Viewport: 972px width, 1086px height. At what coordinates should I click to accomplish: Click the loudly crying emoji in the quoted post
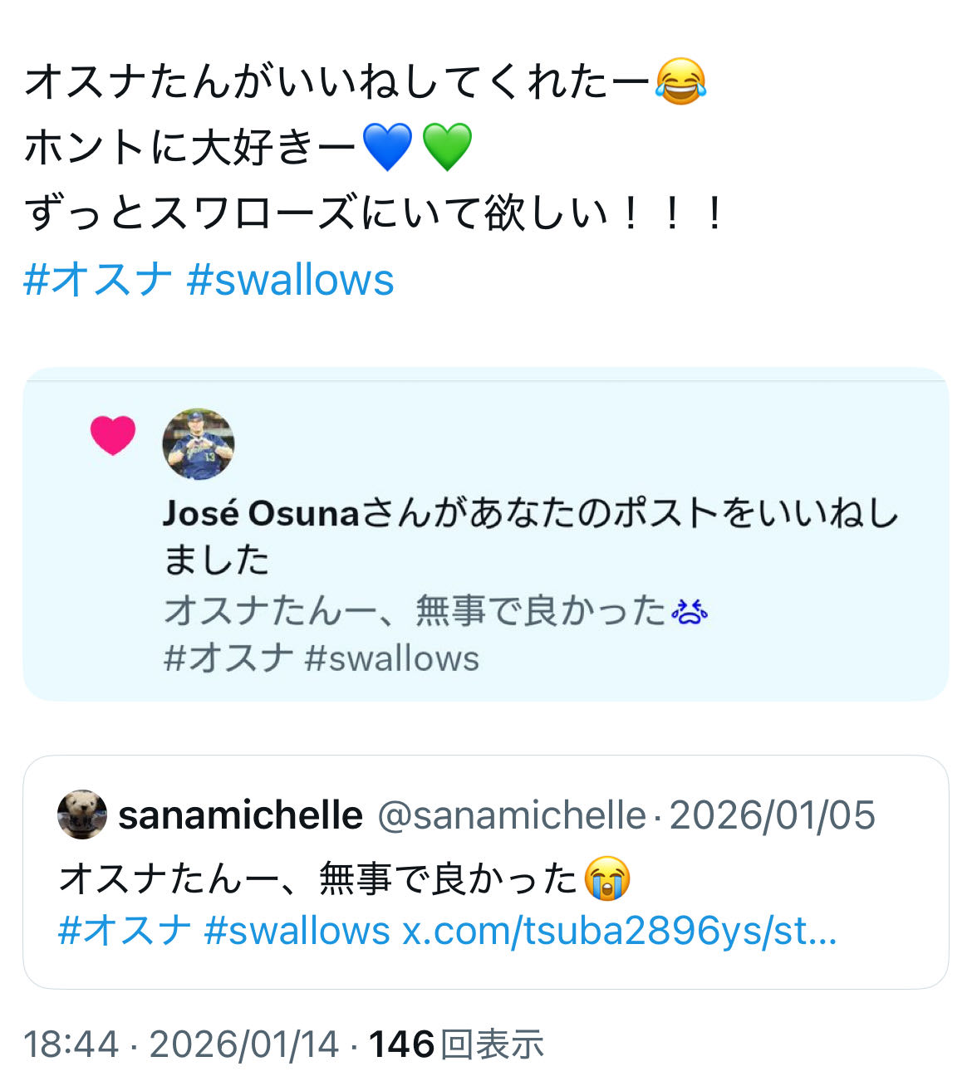tap(607, 878)
